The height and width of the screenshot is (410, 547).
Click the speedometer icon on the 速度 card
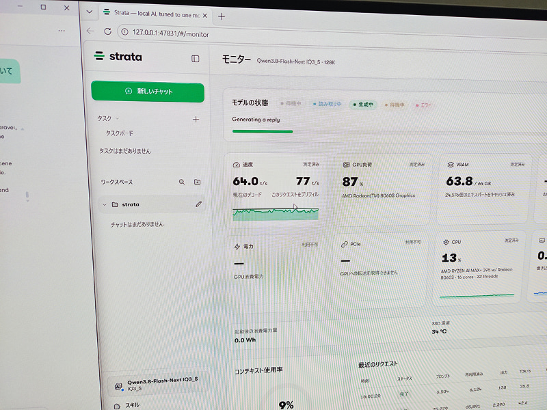pos(236,165)
